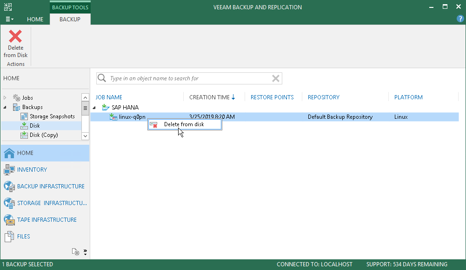Sort by PLATFORM column header

(x=408, y=97)
